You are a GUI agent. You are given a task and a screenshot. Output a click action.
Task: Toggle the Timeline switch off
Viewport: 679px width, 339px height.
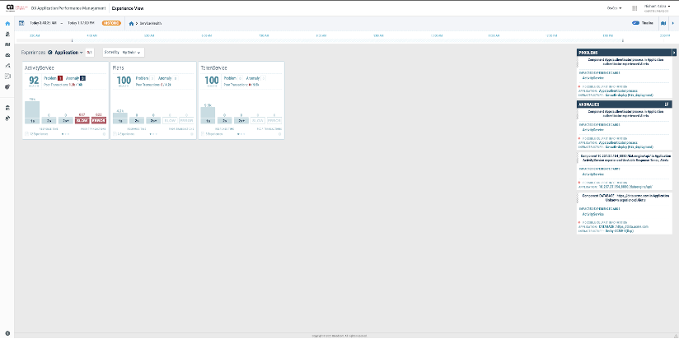(636, 23)
